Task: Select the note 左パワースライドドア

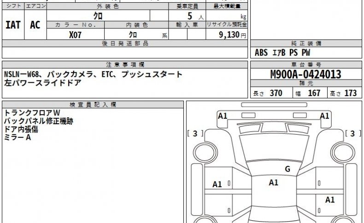Action: 43,83
